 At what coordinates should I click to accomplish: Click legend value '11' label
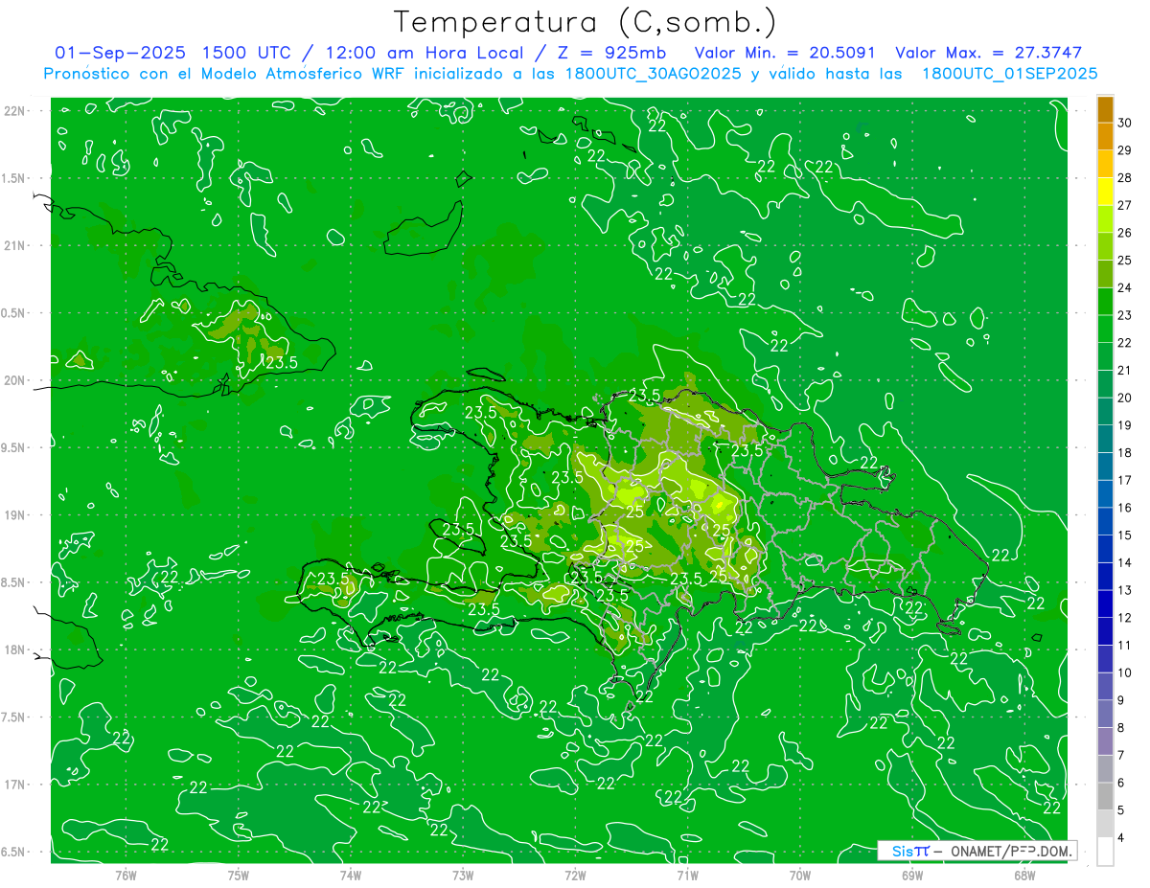pos(1125,645)
